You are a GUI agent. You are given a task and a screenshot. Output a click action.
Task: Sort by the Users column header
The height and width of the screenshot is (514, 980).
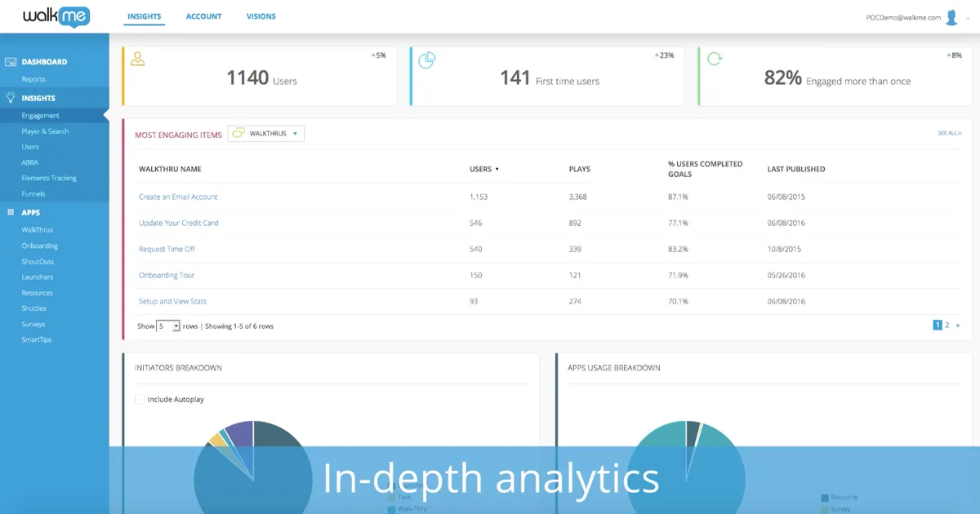coord(483,169)
